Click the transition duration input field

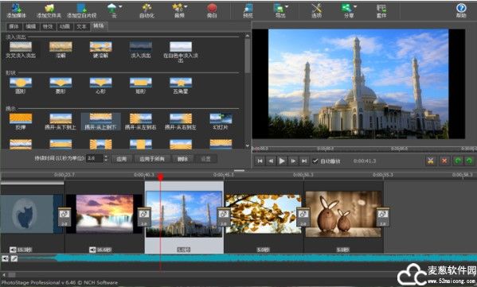pos(95,158)
